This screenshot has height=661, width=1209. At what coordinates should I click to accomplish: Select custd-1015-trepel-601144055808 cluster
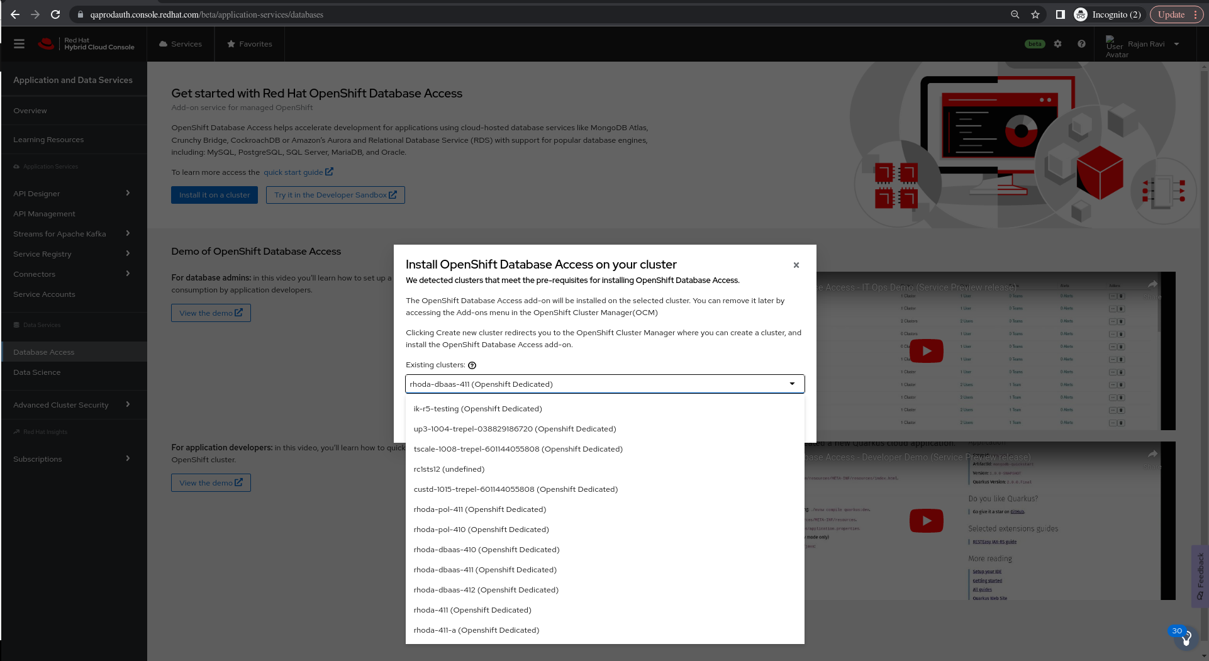605,489
